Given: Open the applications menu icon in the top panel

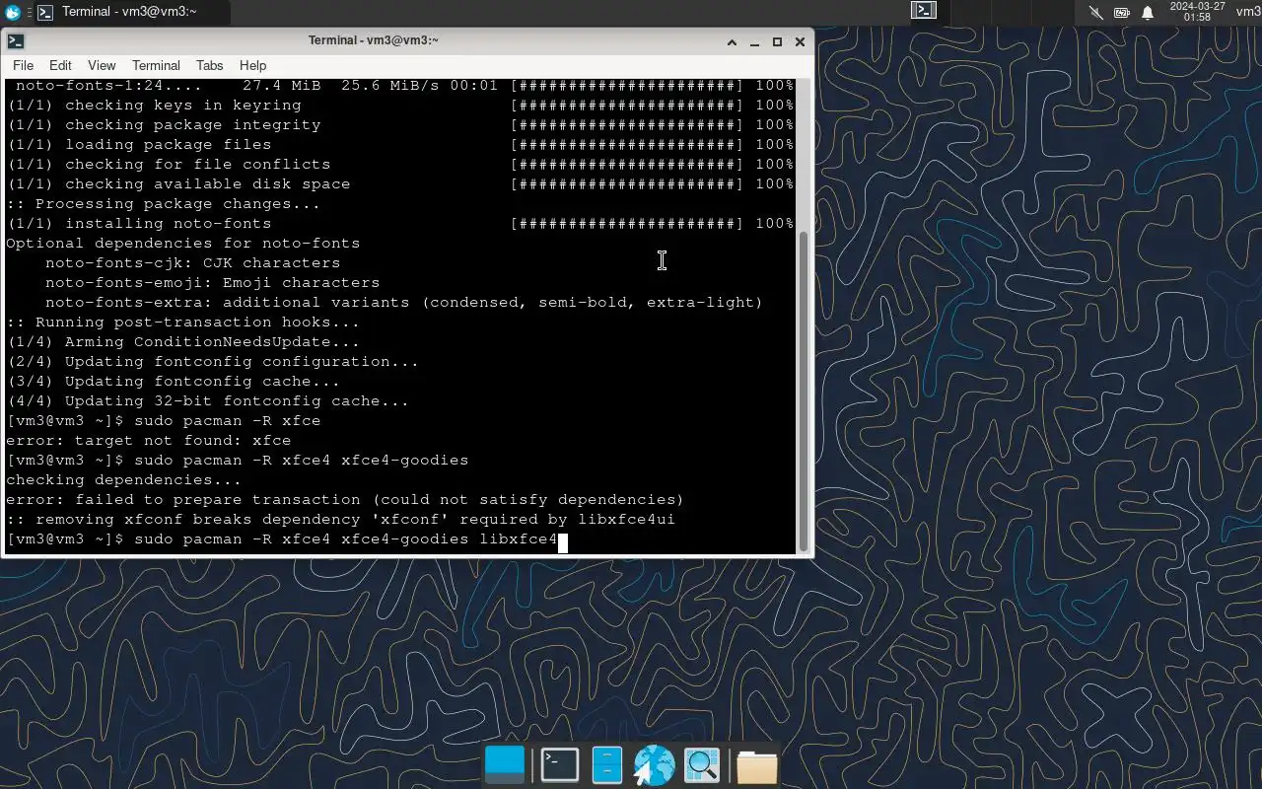Looking at the screenshot, I should (x=13, y=12).
